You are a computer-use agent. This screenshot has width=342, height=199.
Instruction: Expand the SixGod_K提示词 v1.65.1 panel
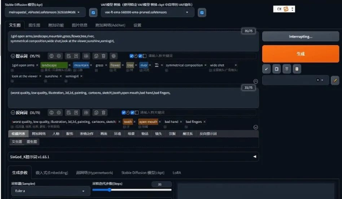(x=133, y=157)
